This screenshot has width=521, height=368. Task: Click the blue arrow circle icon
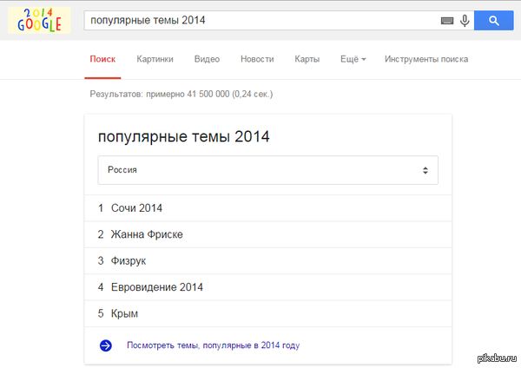pos(106,345)
